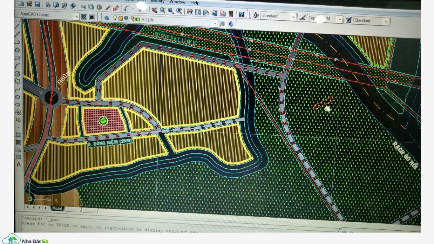
Task: Open the Tool Palettes window icon
Action: [x=206, y=12]
